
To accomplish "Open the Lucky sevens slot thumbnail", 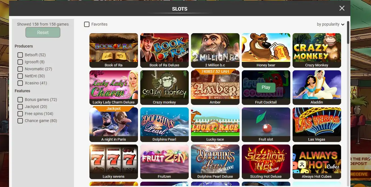I will click(x=113, y=162).
